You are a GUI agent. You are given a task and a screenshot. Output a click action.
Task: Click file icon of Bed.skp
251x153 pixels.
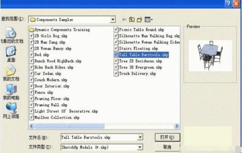coord(31,55)
